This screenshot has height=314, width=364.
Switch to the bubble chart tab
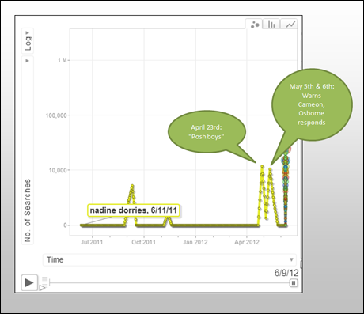coord(254,25)
